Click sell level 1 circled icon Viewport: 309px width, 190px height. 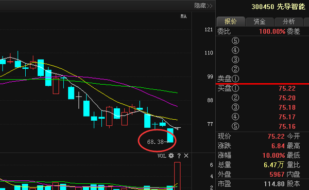[x=235, y=79]
